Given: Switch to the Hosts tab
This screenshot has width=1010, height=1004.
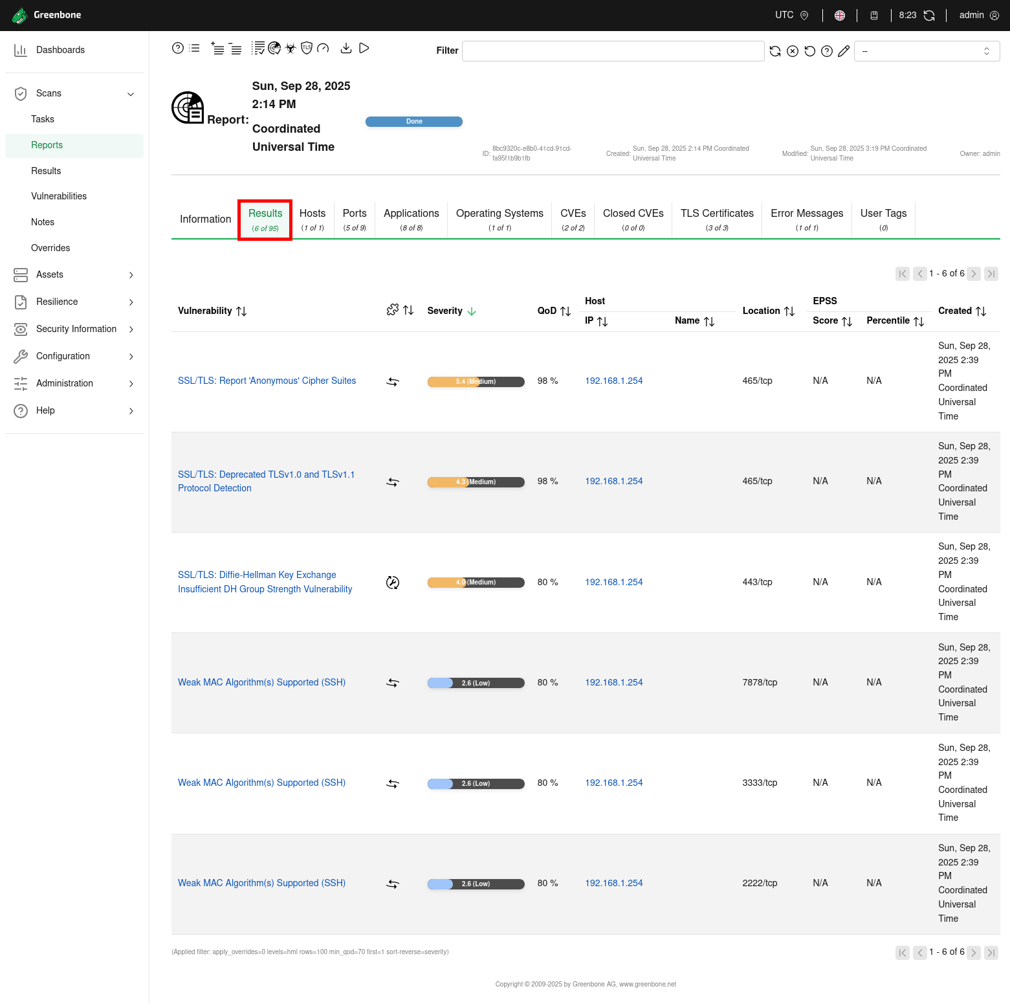Looking at the screenshot, I should (x=313, y=219).
